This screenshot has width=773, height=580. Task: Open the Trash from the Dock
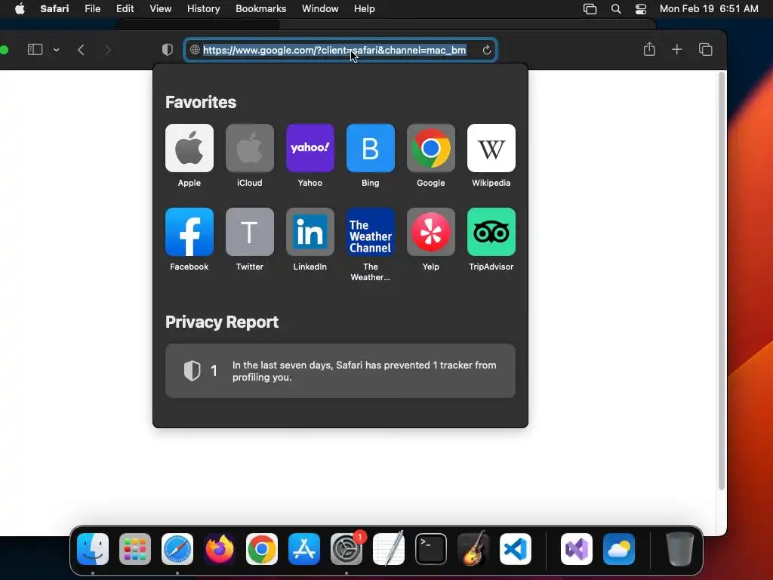pos(680,549)
